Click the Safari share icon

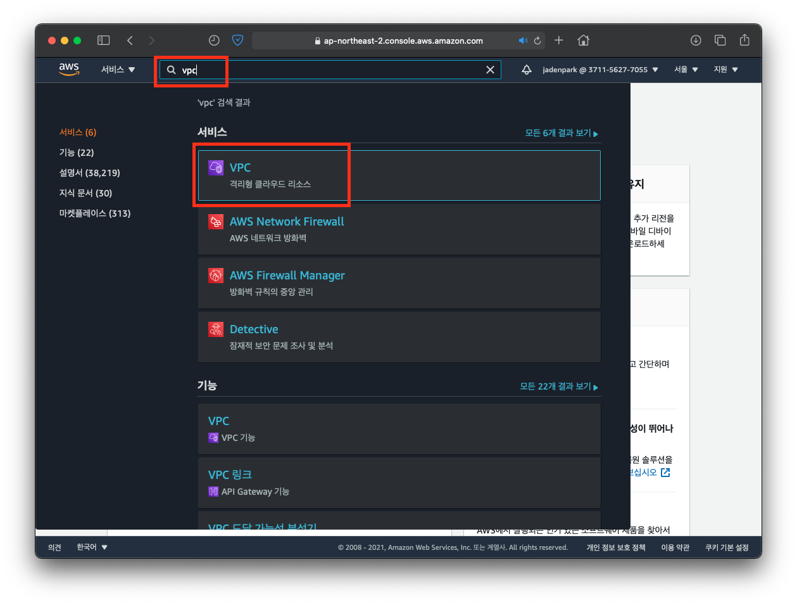click(x=744, y=40)
